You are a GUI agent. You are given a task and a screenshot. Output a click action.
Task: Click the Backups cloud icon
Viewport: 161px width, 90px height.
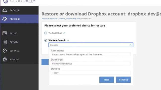click(x=5, y=10)
